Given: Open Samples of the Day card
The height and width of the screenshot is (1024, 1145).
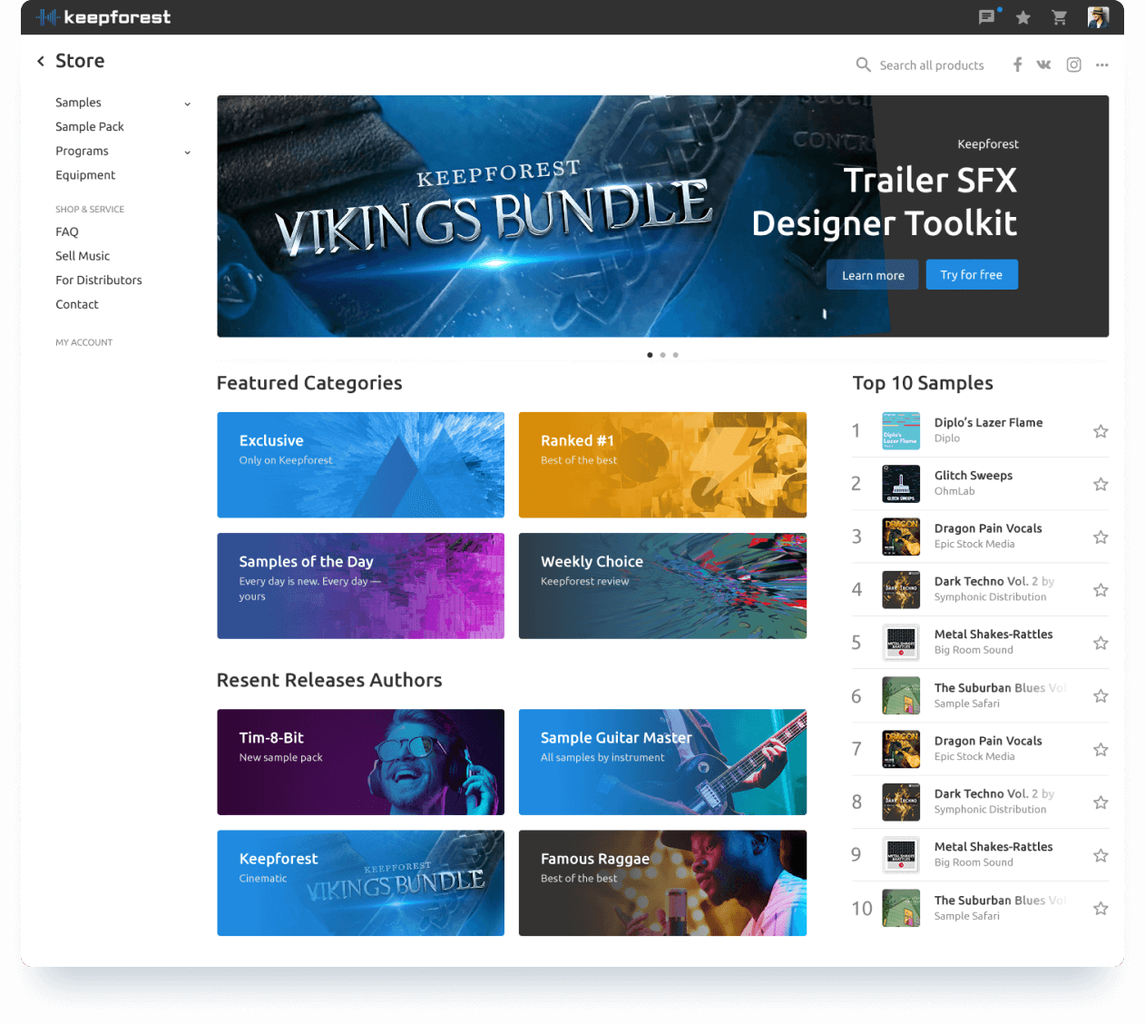Looking at the screenshot, I should point(361,586).
